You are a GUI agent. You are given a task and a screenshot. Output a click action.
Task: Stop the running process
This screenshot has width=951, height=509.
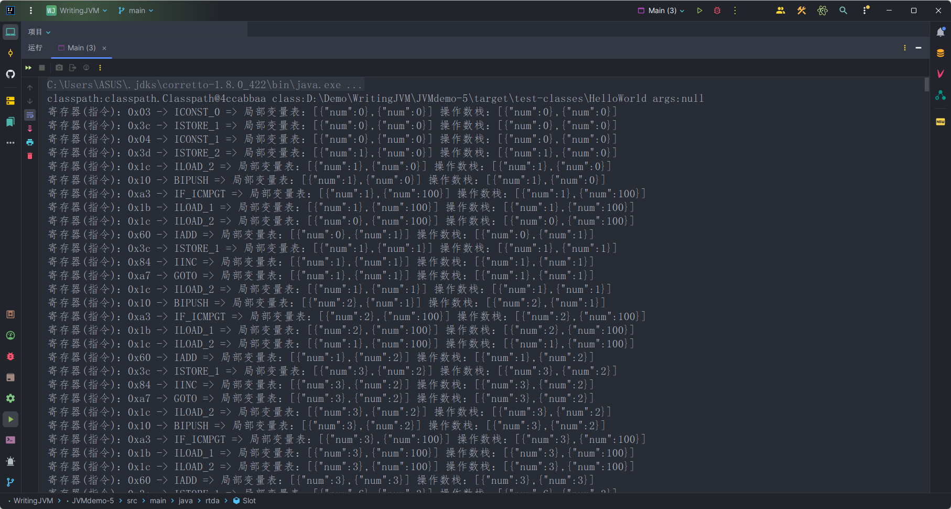42,68
